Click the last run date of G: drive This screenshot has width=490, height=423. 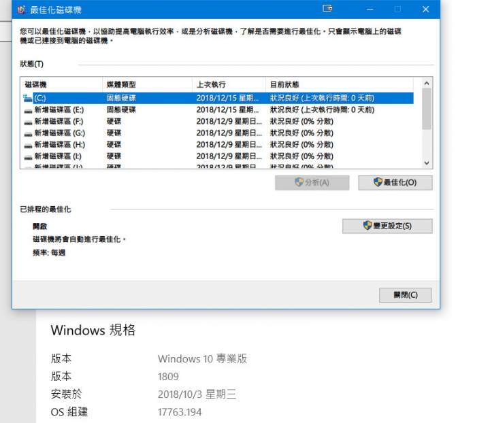point(229,133)
